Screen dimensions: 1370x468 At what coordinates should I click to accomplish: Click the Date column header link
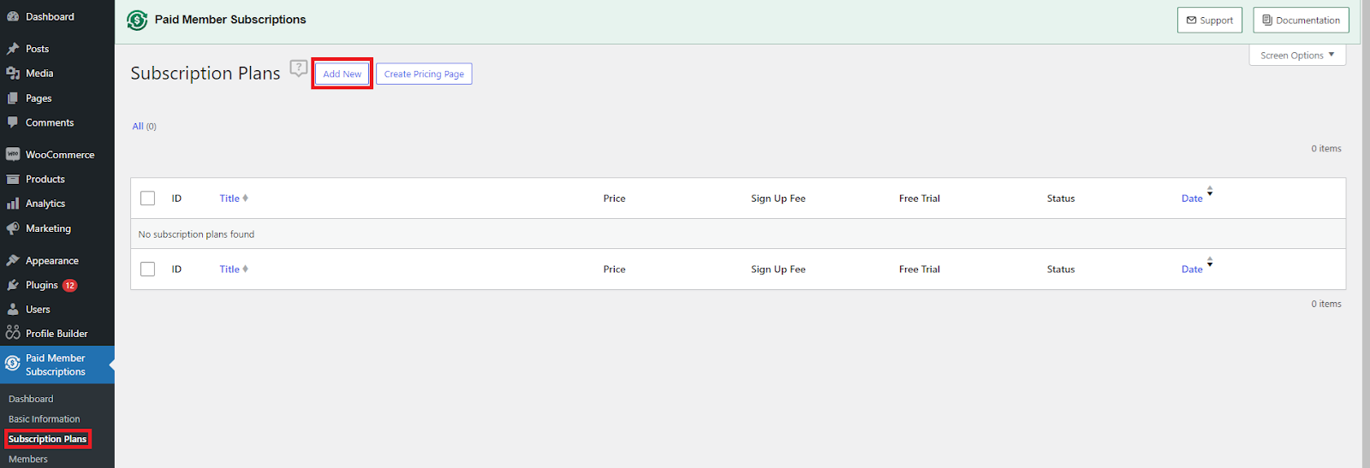click(x=1192, y=198)
